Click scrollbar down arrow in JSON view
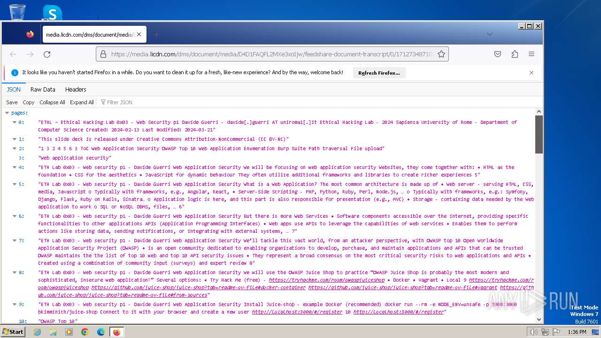 pos(539,319)
